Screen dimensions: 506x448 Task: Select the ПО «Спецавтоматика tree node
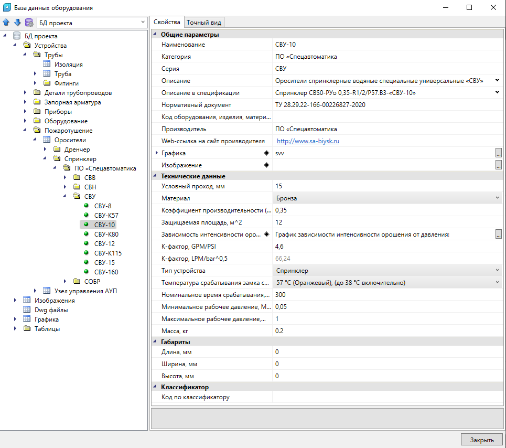click(105, 168)
